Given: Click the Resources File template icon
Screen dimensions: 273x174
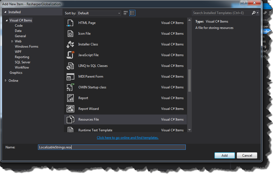Looking at the screenshot, I should (x=70, y=119).
